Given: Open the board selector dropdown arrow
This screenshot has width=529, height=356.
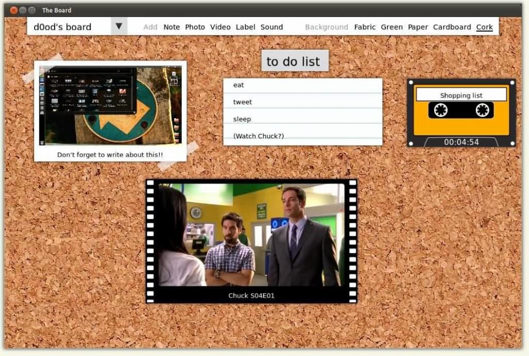Looking at the screenshot, I should point(119,26).
